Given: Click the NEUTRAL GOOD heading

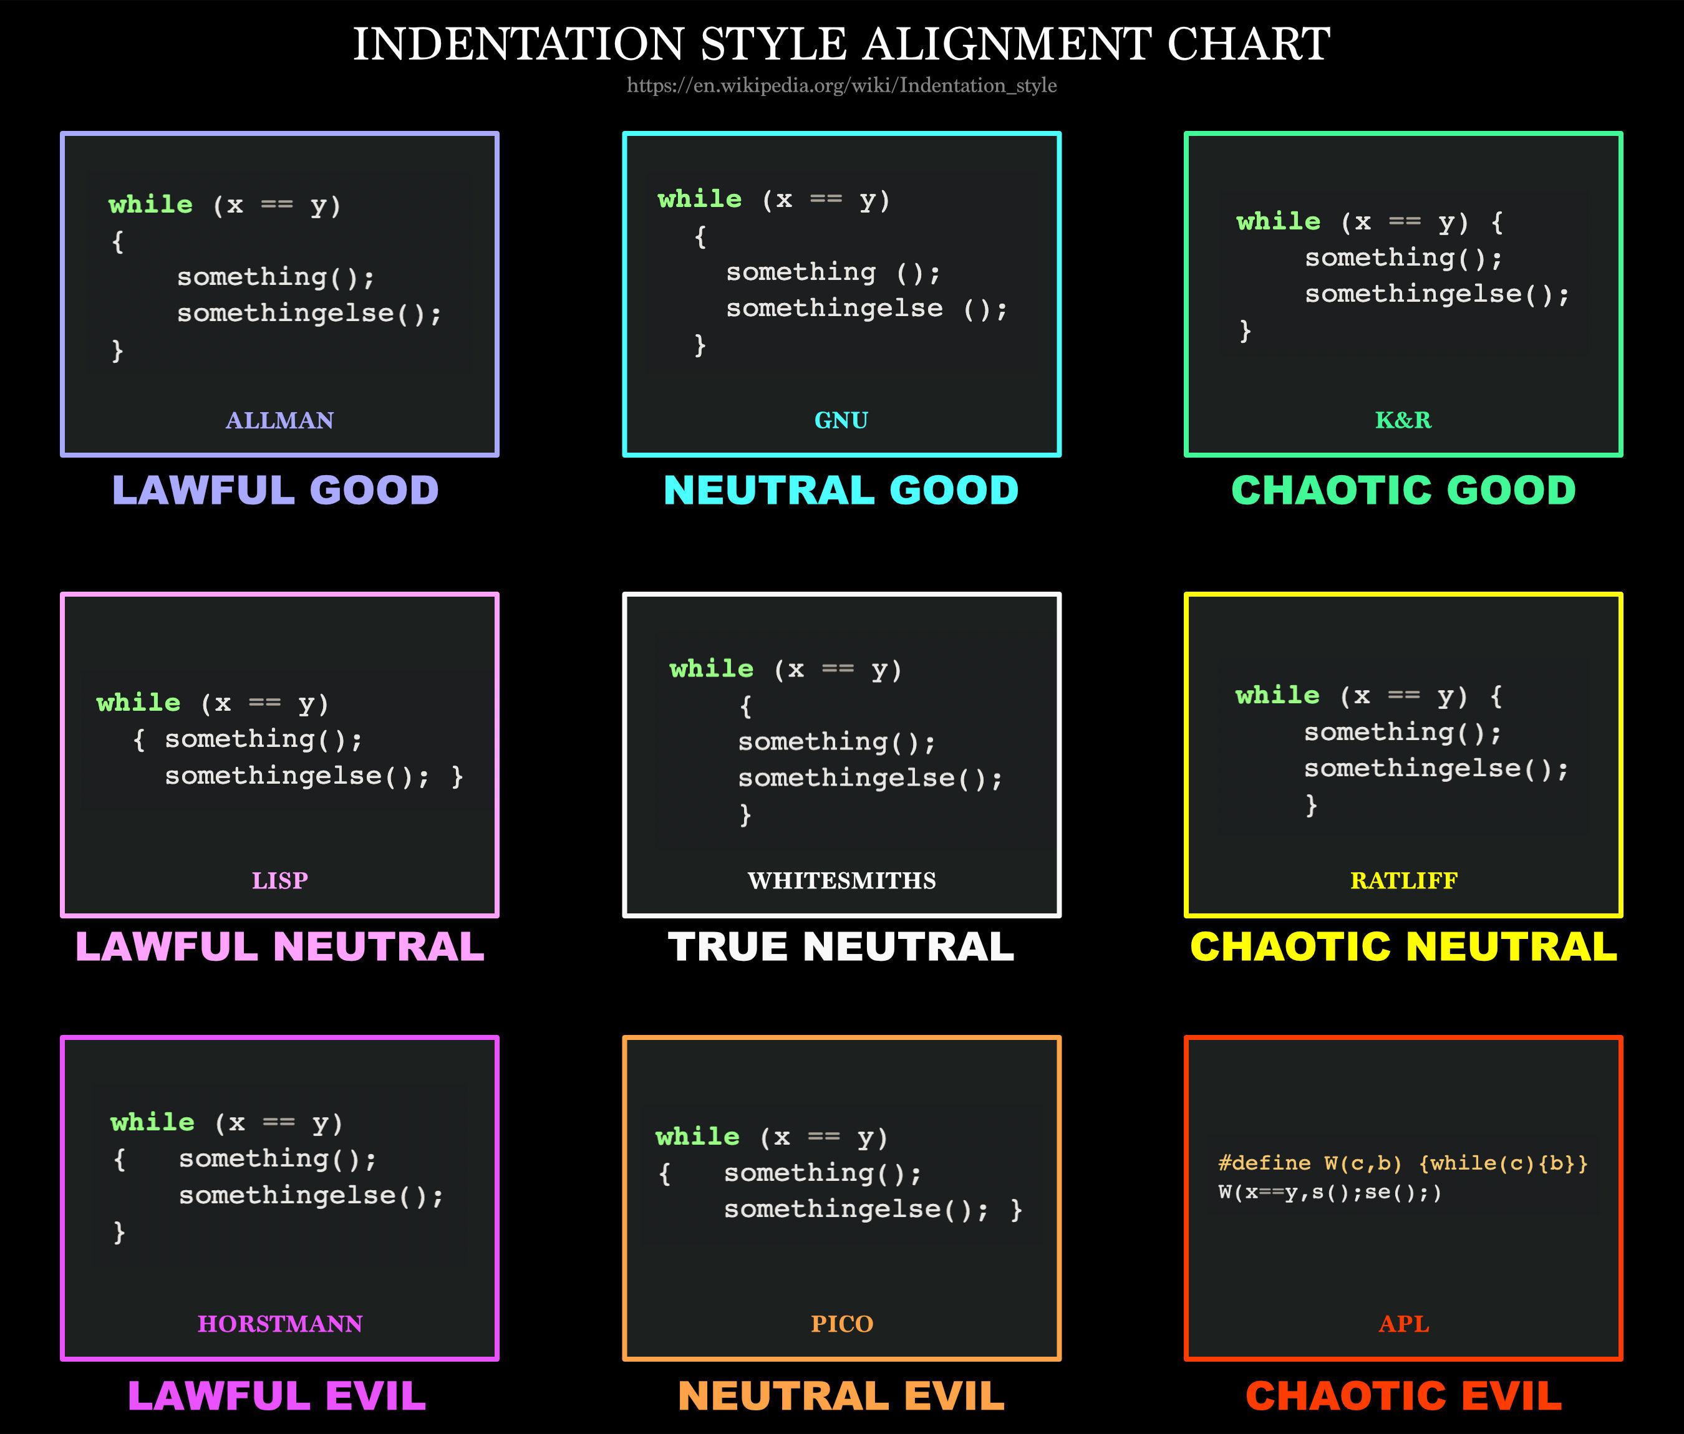Looking at the screenshot, I should point(841,491).
